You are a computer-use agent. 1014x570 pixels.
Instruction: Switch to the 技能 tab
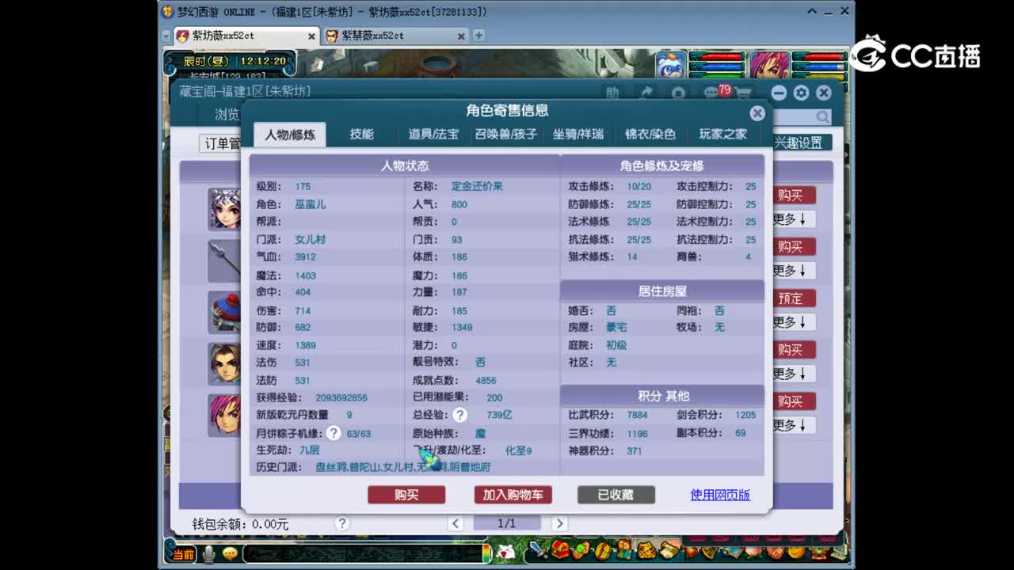362,135
